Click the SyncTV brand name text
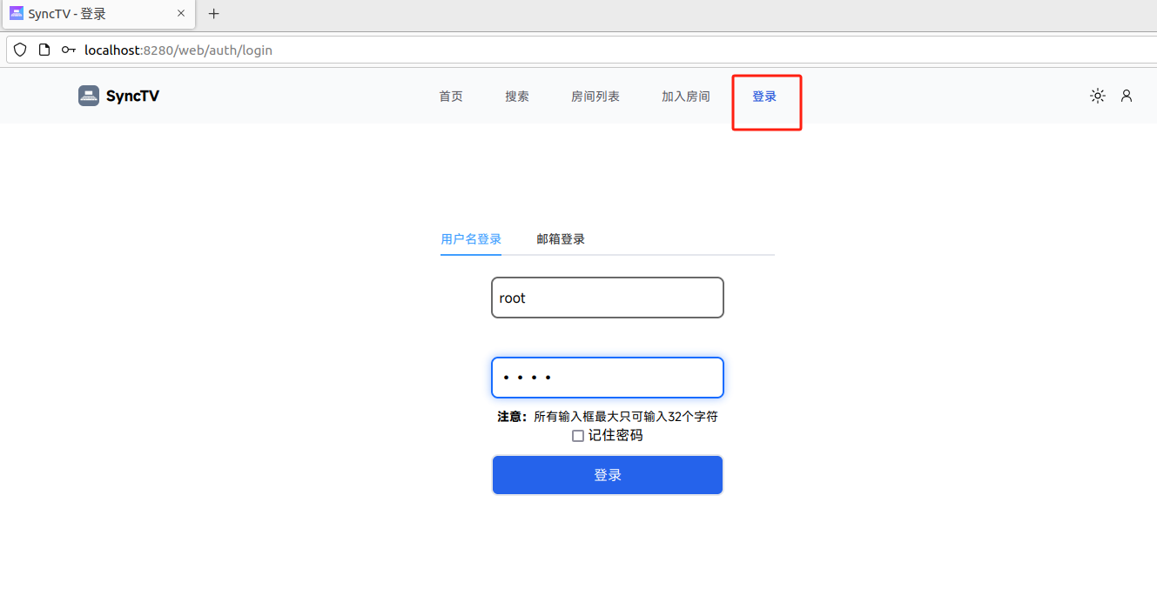 click(x=132, y=96)
